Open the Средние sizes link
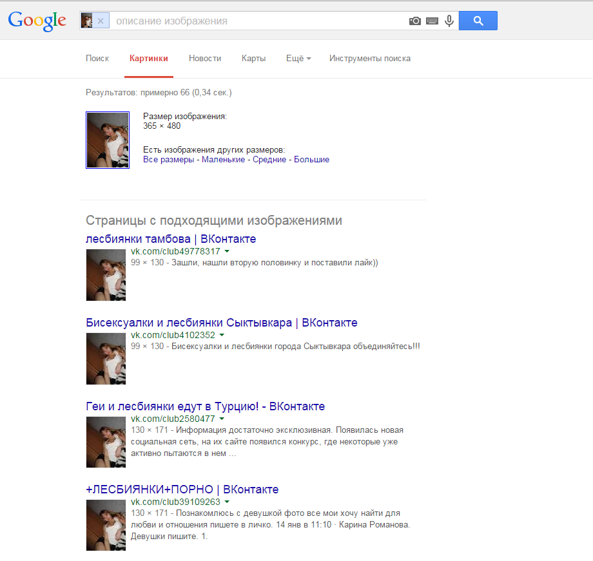The image size is (593, 561). [x=269, y=160]
